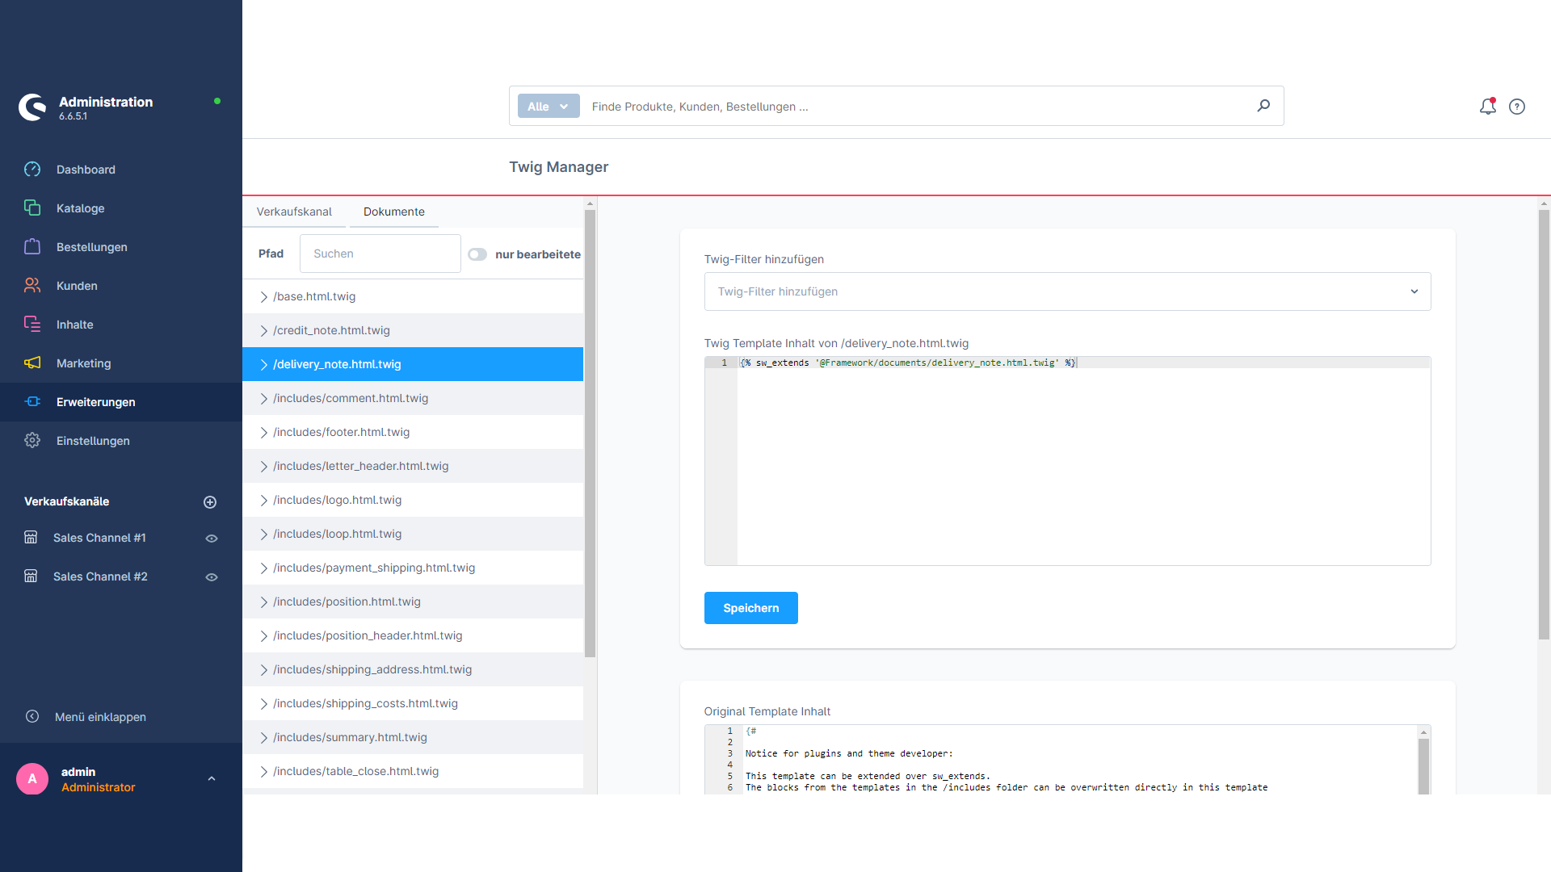Viewport: 1551px width, 872px height.
Task: Click the Marketing megaphone icon
Action: tap(32, 363)
